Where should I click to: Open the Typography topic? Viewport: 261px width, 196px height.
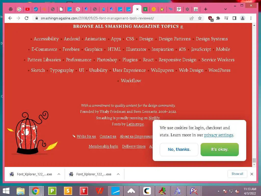tap(62, 70)
